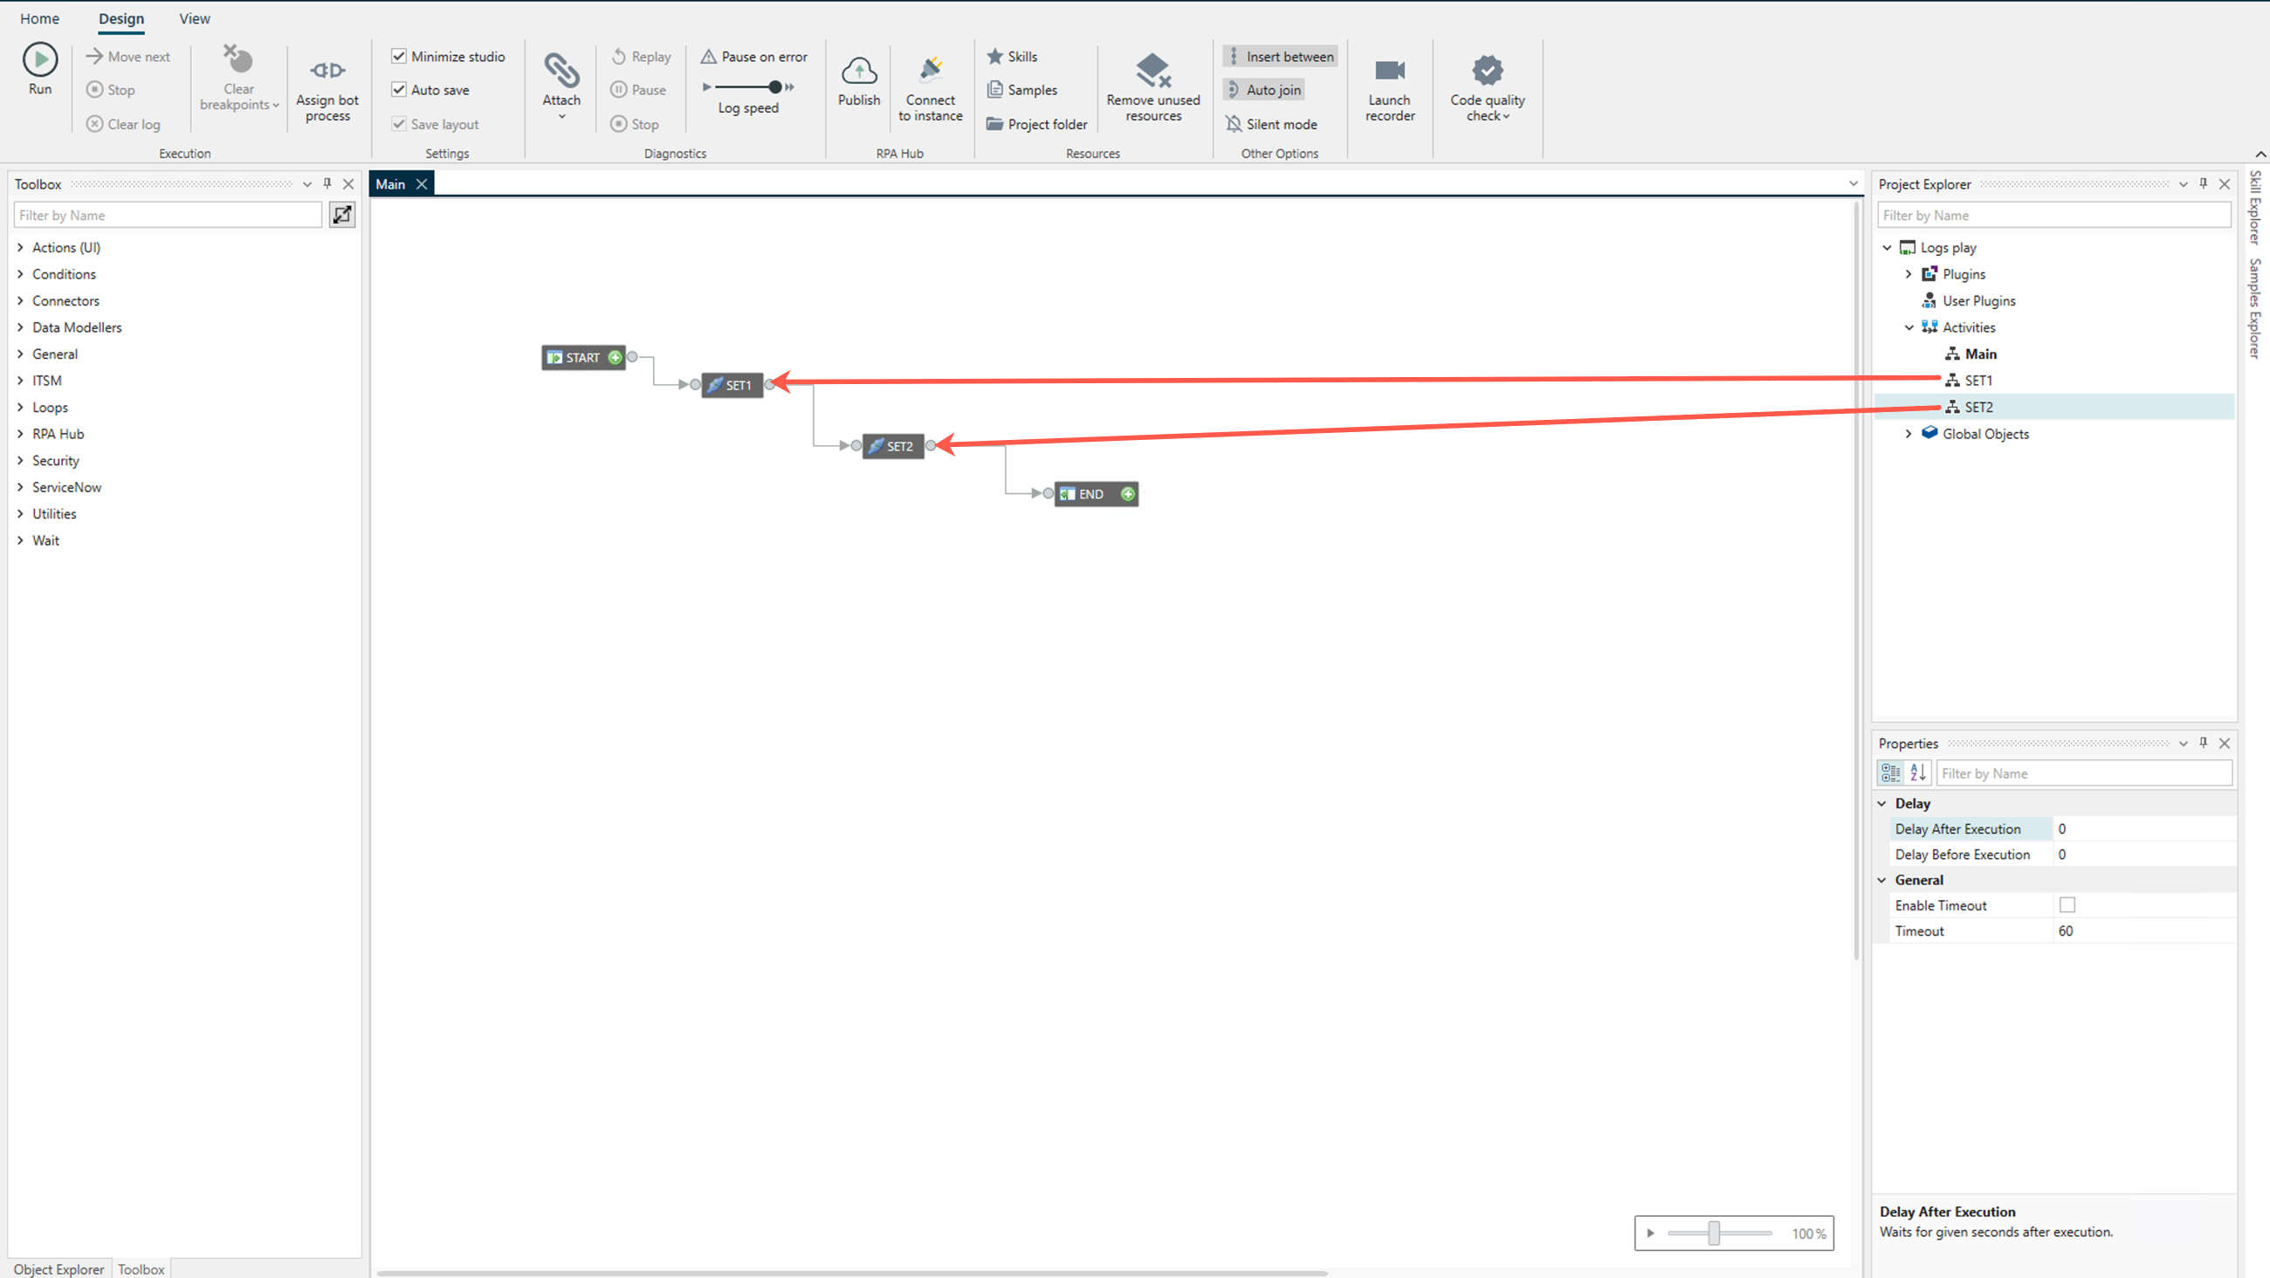The width and height of the screenshot is (2270, 1278).
Task: Click Toolbox Filter by Name field
Action: click(168, 214)
